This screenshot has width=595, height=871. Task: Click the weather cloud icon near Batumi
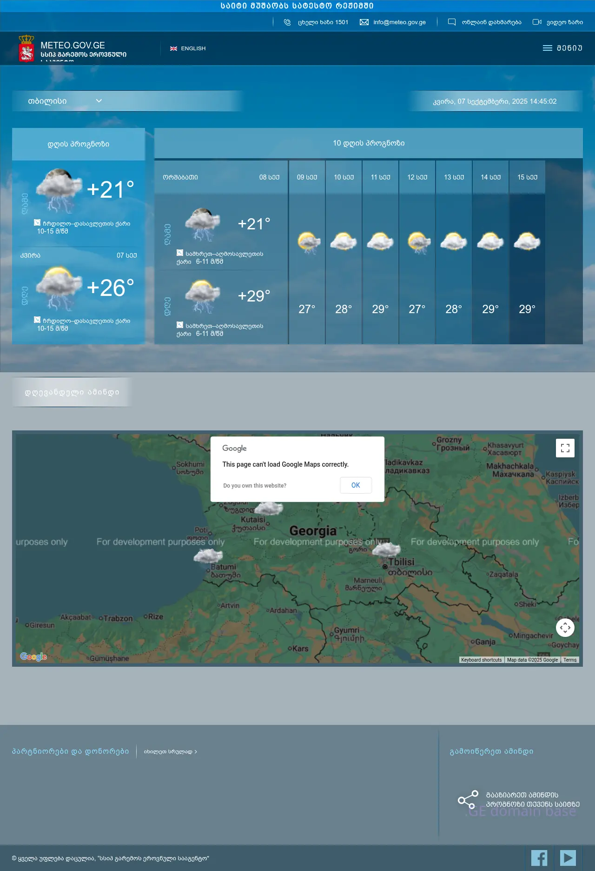(208, 556)
